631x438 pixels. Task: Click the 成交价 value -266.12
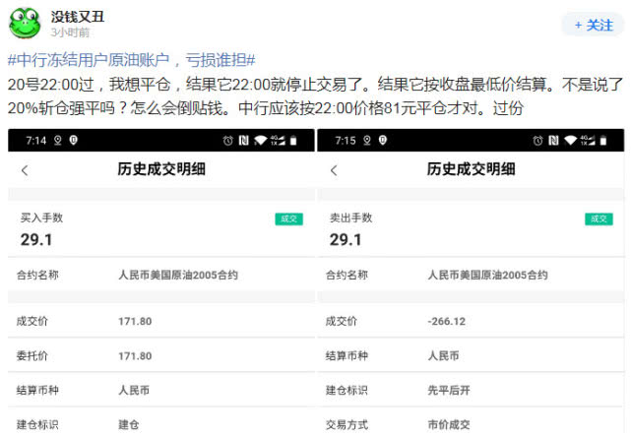[x=447, y=321]
